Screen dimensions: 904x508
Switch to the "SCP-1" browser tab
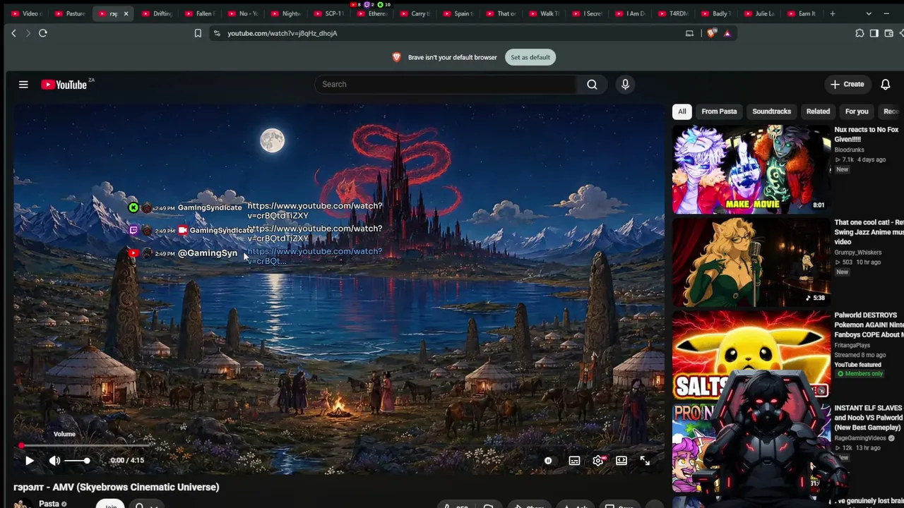point(329,13)
